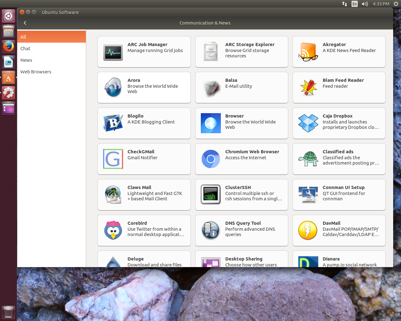Screen dimensions: 401x321
Task: Open the network connection indicator
Action: tap(345, 4)
